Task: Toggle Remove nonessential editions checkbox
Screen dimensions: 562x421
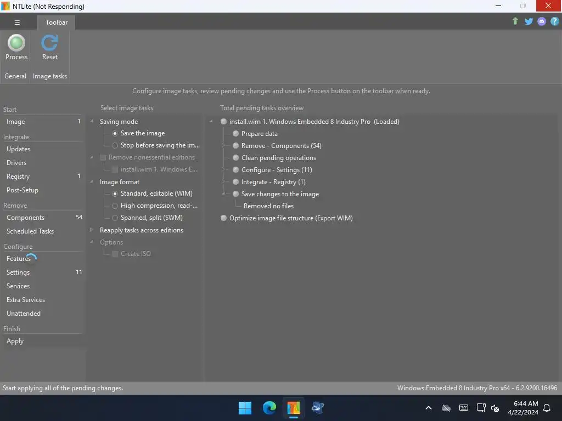Action: tap(103, 157)
